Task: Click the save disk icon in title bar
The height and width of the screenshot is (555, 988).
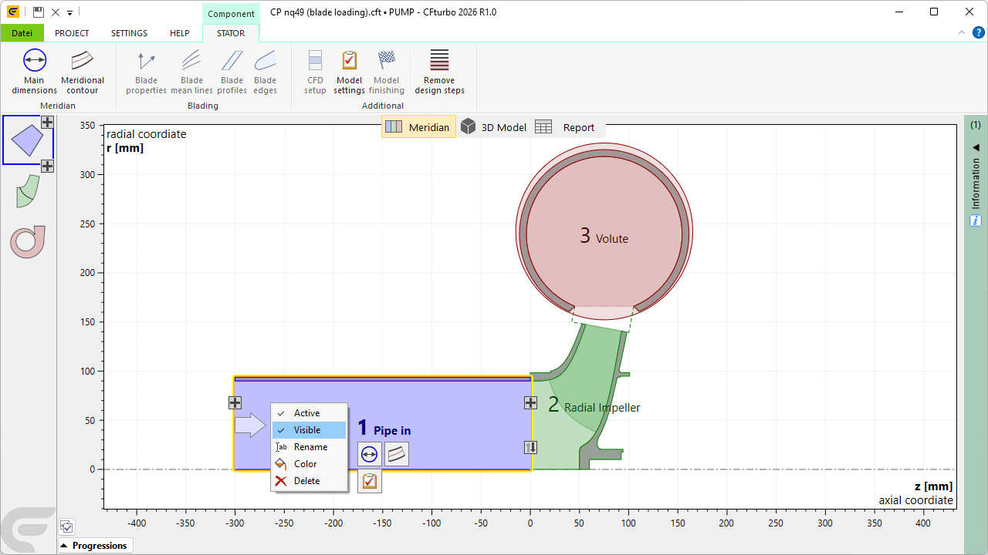Action: (x=39, y=12)
